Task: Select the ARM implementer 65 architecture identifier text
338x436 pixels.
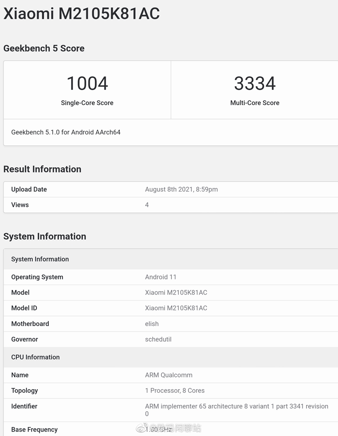Action: 237,410
